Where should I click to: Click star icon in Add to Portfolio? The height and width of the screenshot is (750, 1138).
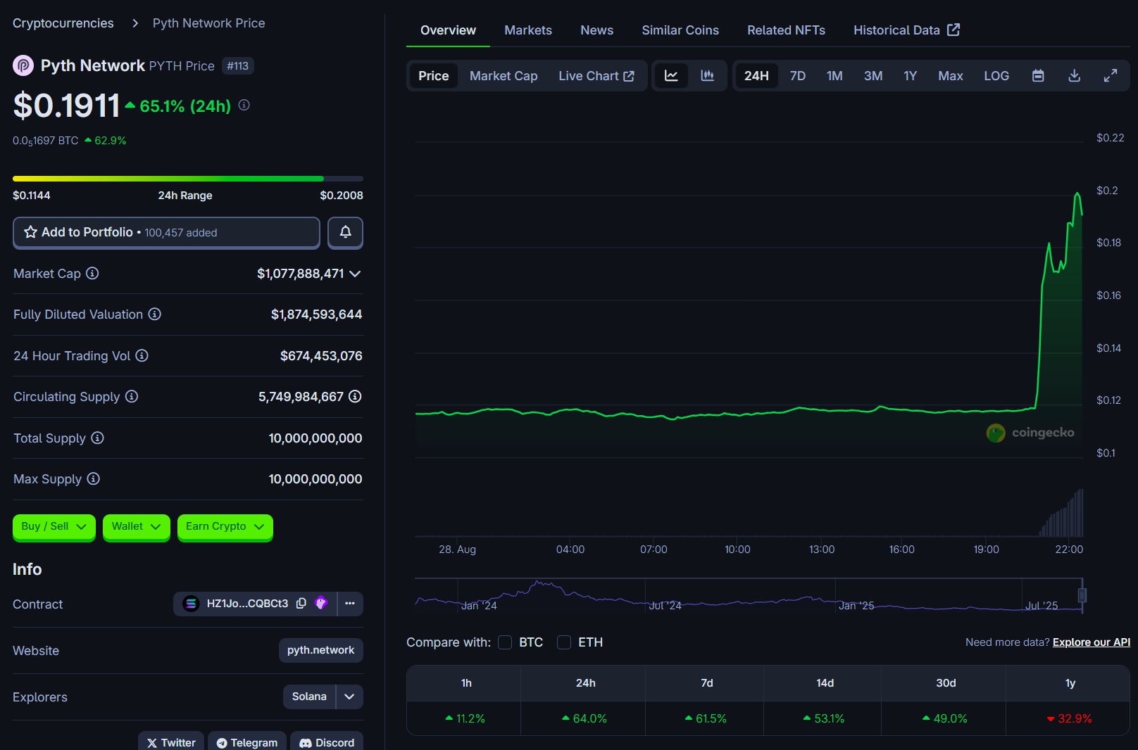pos(30,232)
